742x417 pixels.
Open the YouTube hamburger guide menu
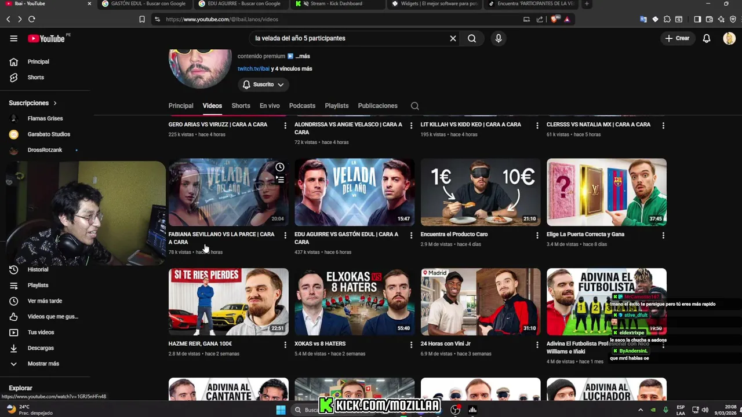[13, 38]
